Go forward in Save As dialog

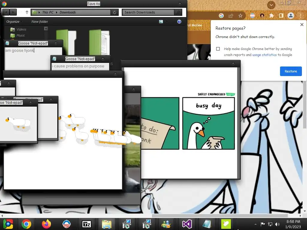(13, 12)
